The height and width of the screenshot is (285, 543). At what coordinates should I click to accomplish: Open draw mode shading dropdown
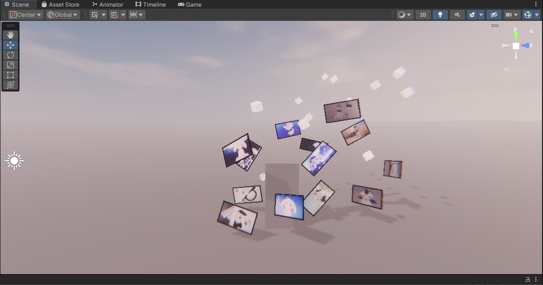(x=405, y=15)
